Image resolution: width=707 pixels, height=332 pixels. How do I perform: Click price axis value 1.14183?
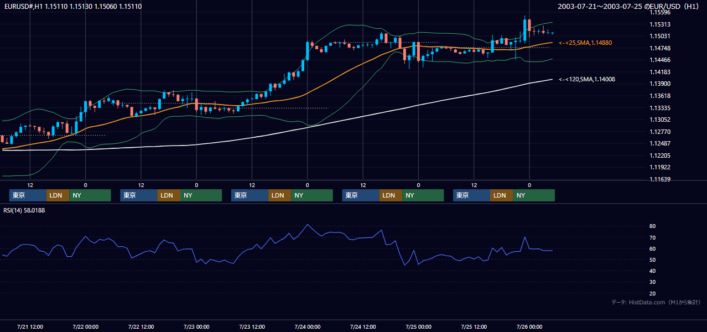tap(659, 72)
